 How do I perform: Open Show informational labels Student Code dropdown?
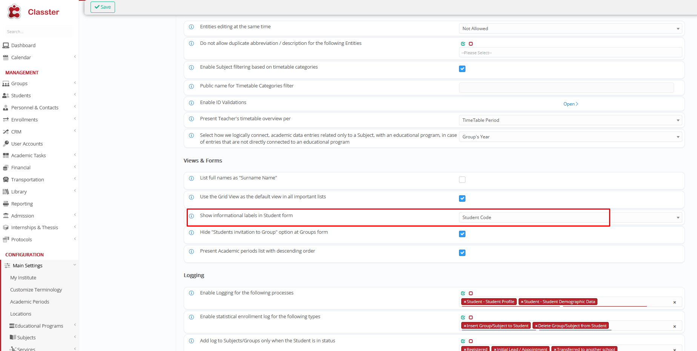point(570,218)
